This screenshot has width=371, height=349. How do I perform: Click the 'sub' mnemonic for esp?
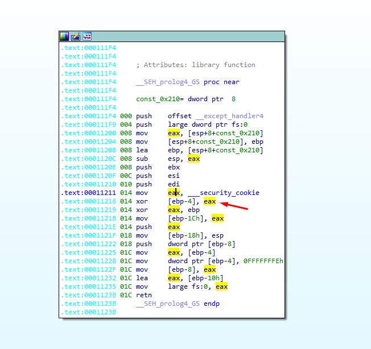tap(142, 159)
